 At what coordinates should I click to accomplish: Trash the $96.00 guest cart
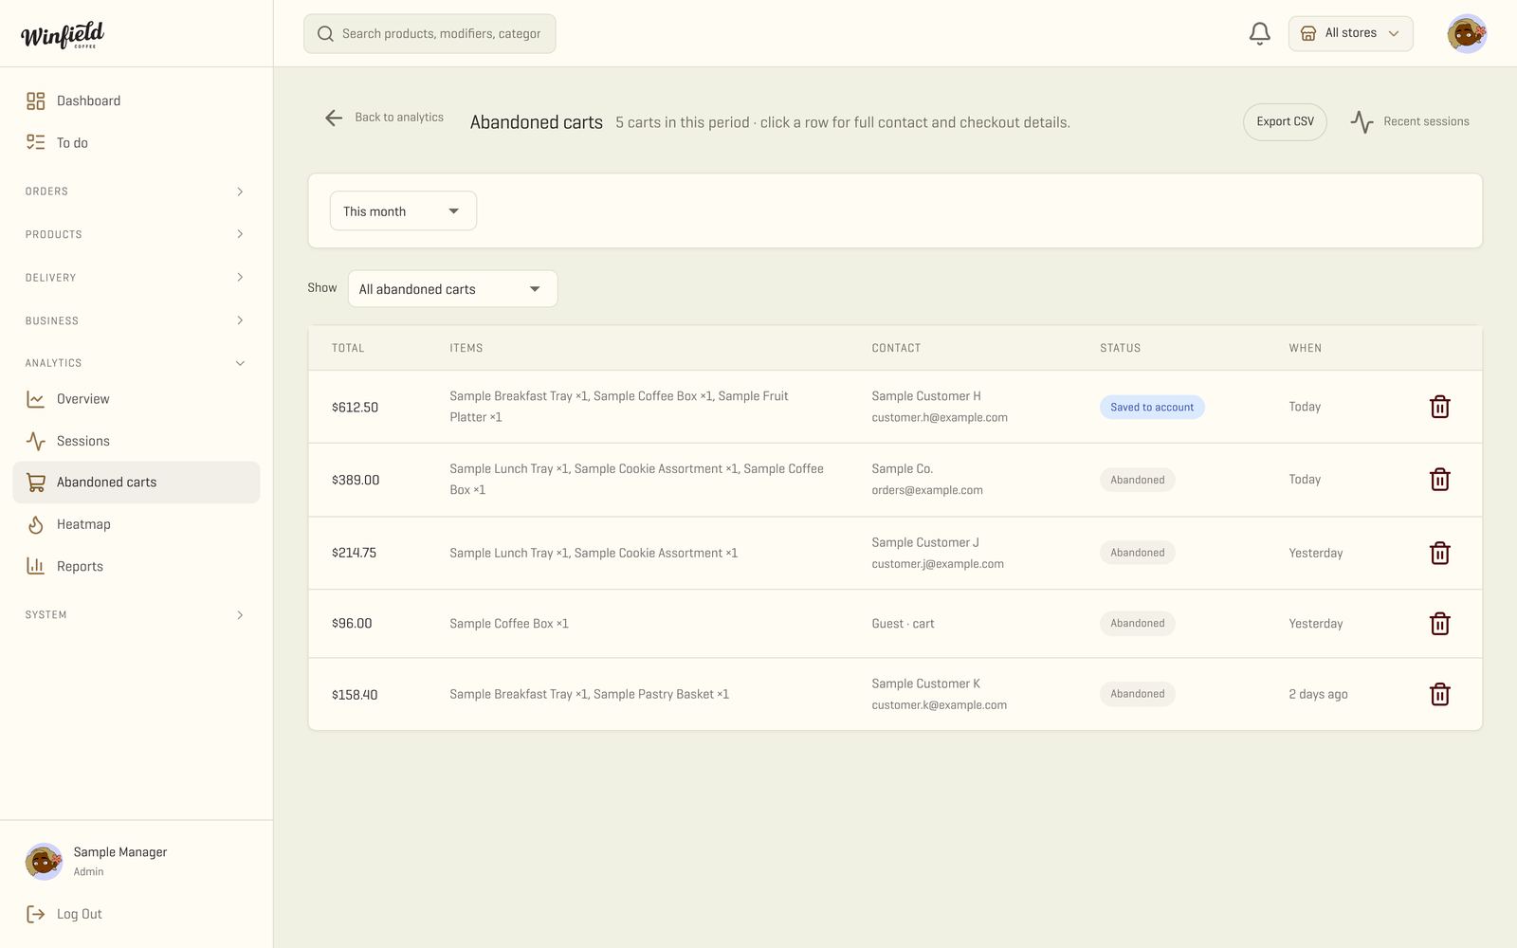pyautogui.click(x=1439, y=624)
